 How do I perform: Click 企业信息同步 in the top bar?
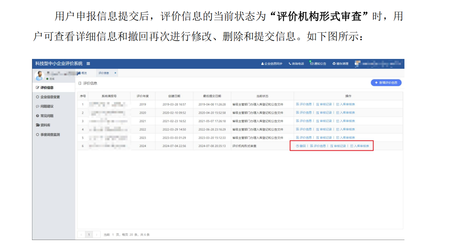(272, 64)
